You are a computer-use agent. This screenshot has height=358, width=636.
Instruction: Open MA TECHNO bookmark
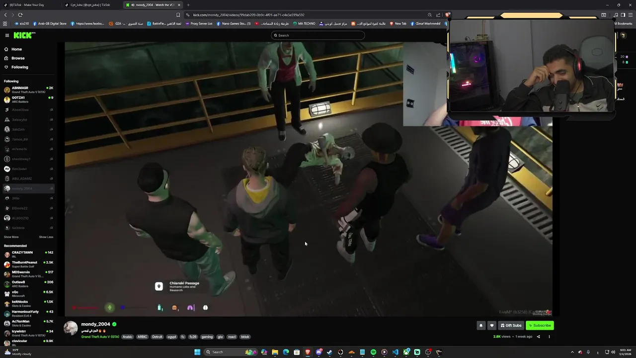click(304, 23)
